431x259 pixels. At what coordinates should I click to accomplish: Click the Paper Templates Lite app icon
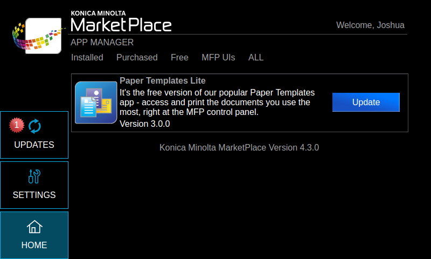click(x=96, y=103)
